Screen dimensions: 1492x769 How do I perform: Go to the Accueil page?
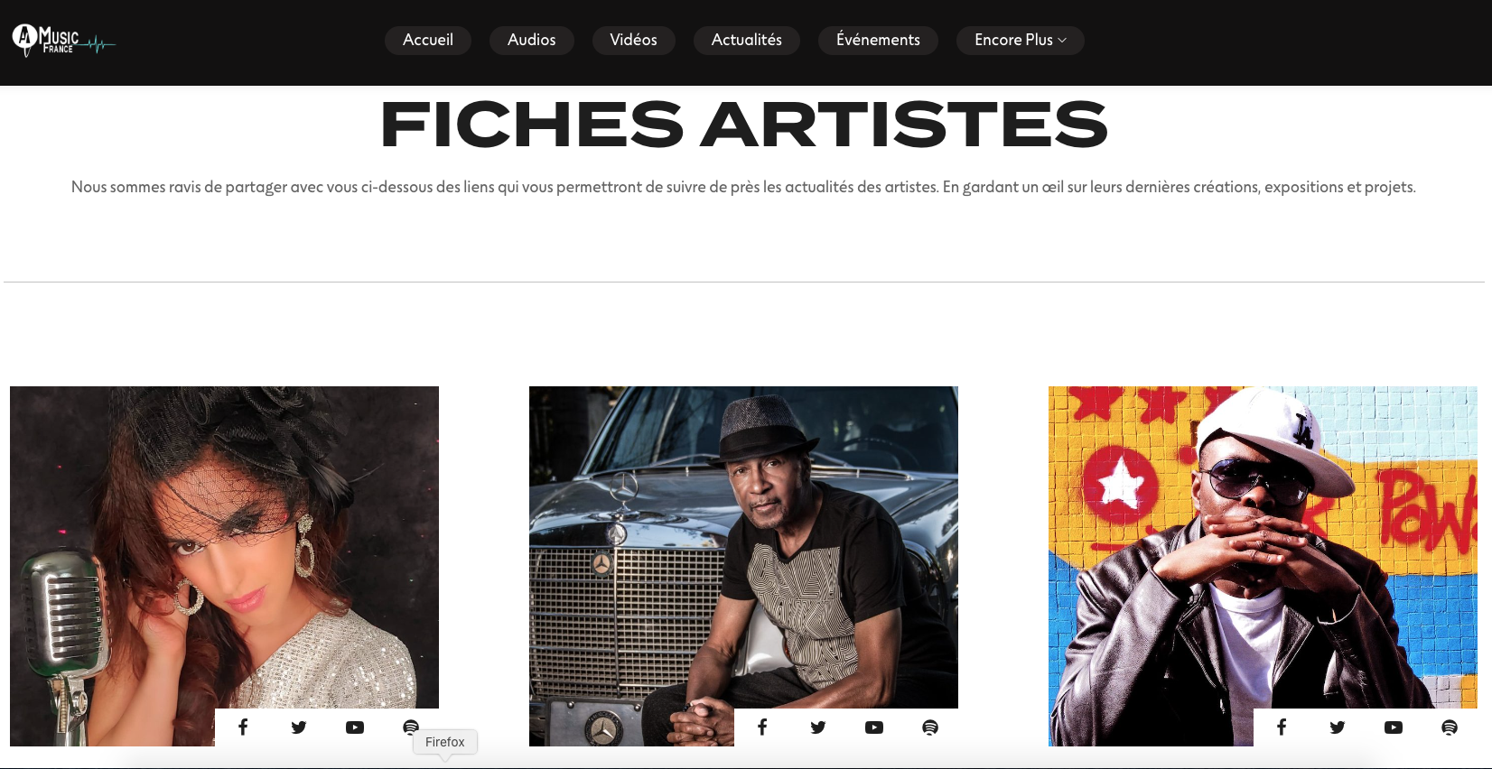point(428,40)
